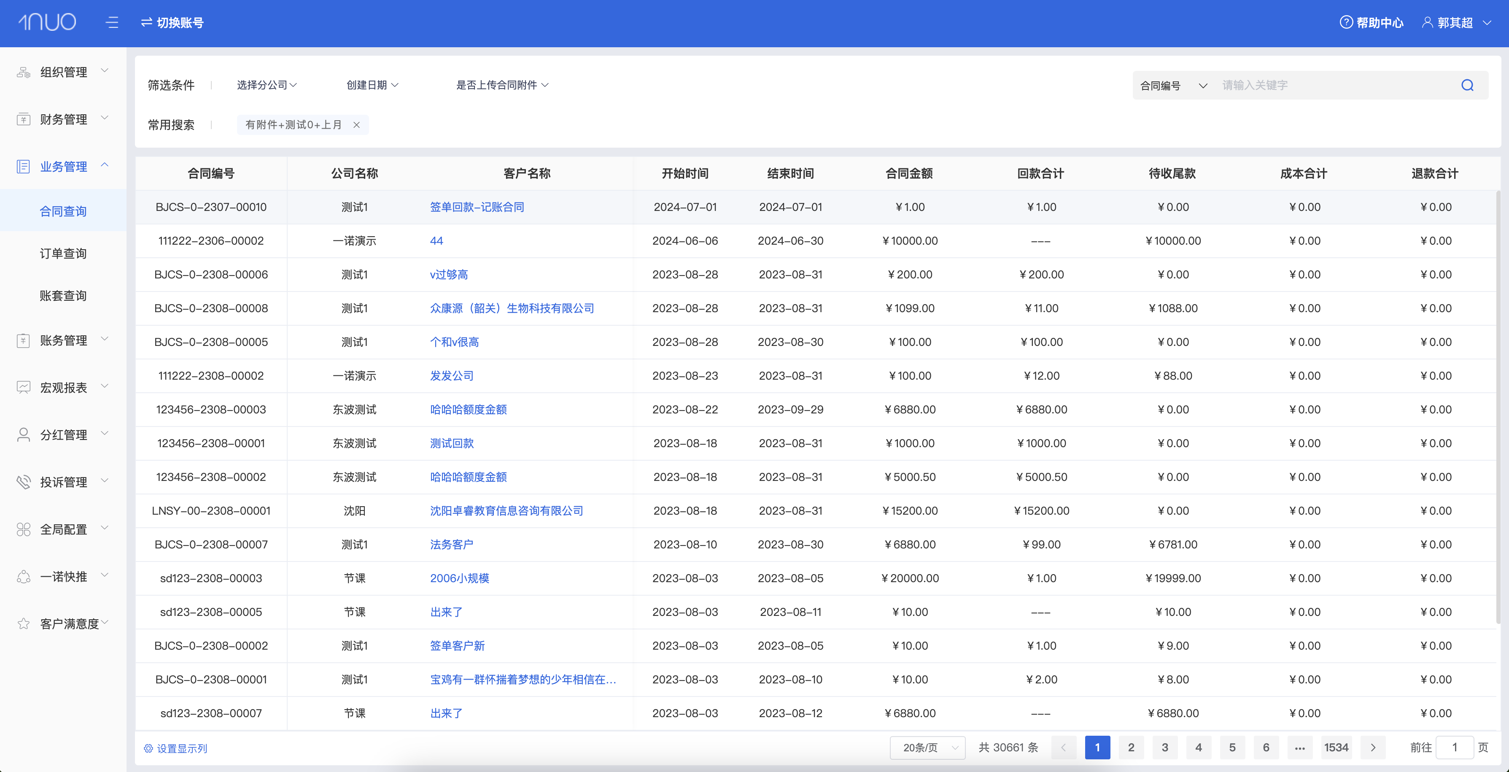Click the 客户满意度 star icon
Image resolution: width=1509 pixels, height=772 pixels.
click(x=24, y=624)
